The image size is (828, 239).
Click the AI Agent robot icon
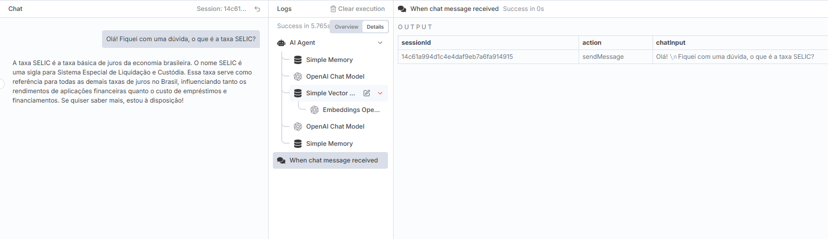(x=281, y=43)
